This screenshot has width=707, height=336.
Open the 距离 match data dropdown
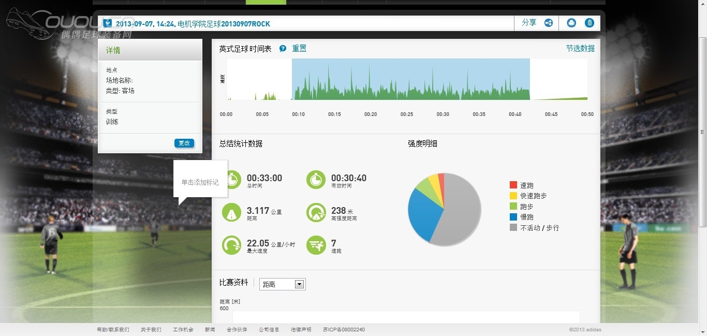(x=283, y=284)
